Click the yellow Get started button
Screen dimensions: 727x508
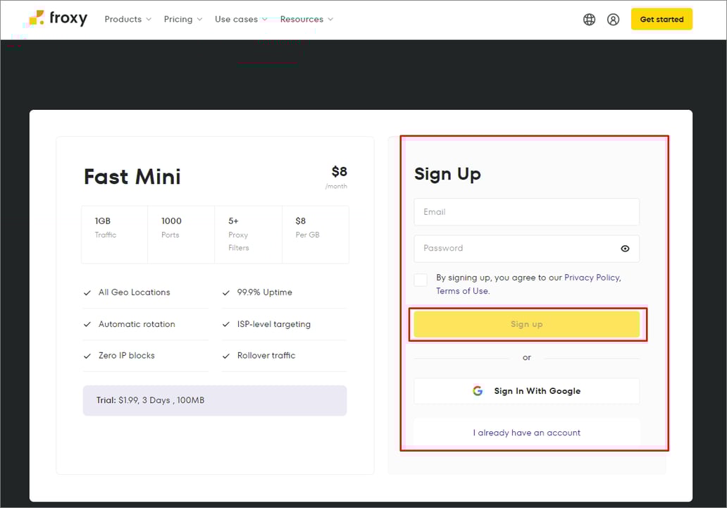coord(661,19)
